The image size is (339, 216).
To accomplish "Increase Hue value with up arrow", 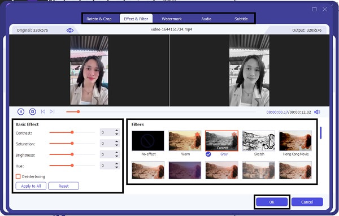I will (117, 163).
